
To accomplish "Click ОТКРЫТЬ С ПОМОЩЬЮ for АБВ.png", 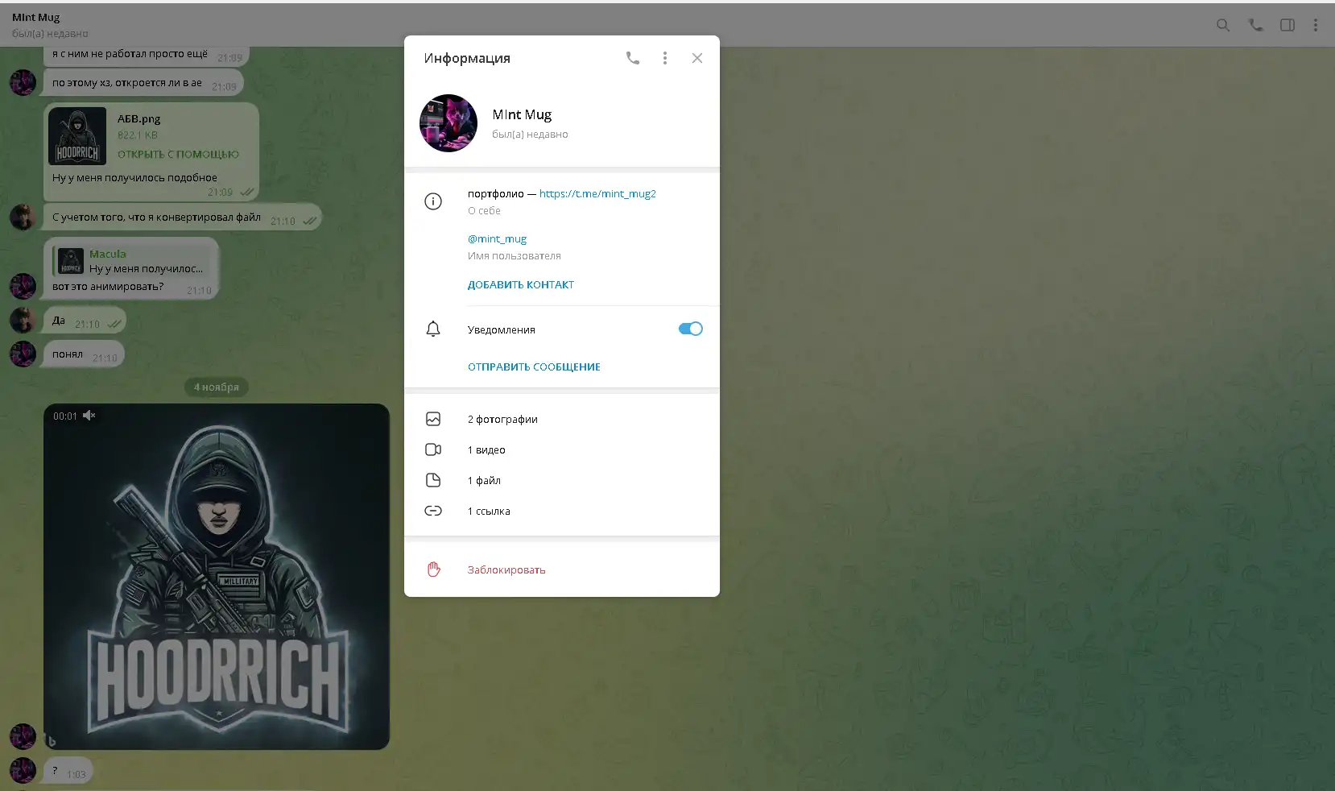I will click(178, 154).
